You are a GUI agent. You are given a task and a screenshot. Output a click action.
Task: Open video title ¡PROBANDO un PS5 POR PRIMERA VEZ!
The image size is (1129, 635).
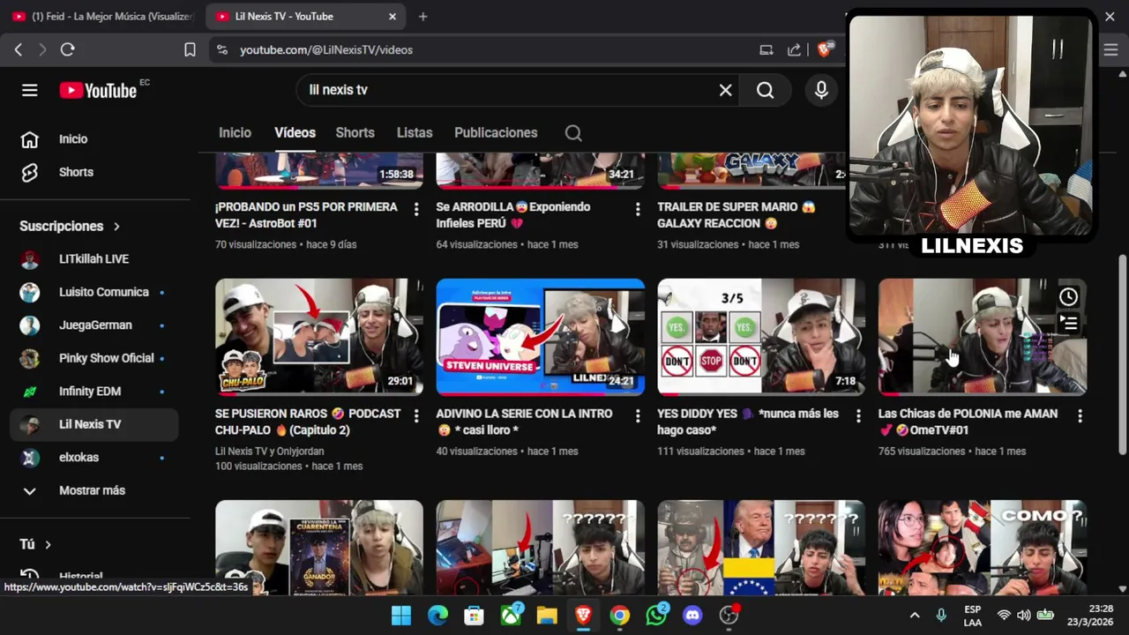306,215
